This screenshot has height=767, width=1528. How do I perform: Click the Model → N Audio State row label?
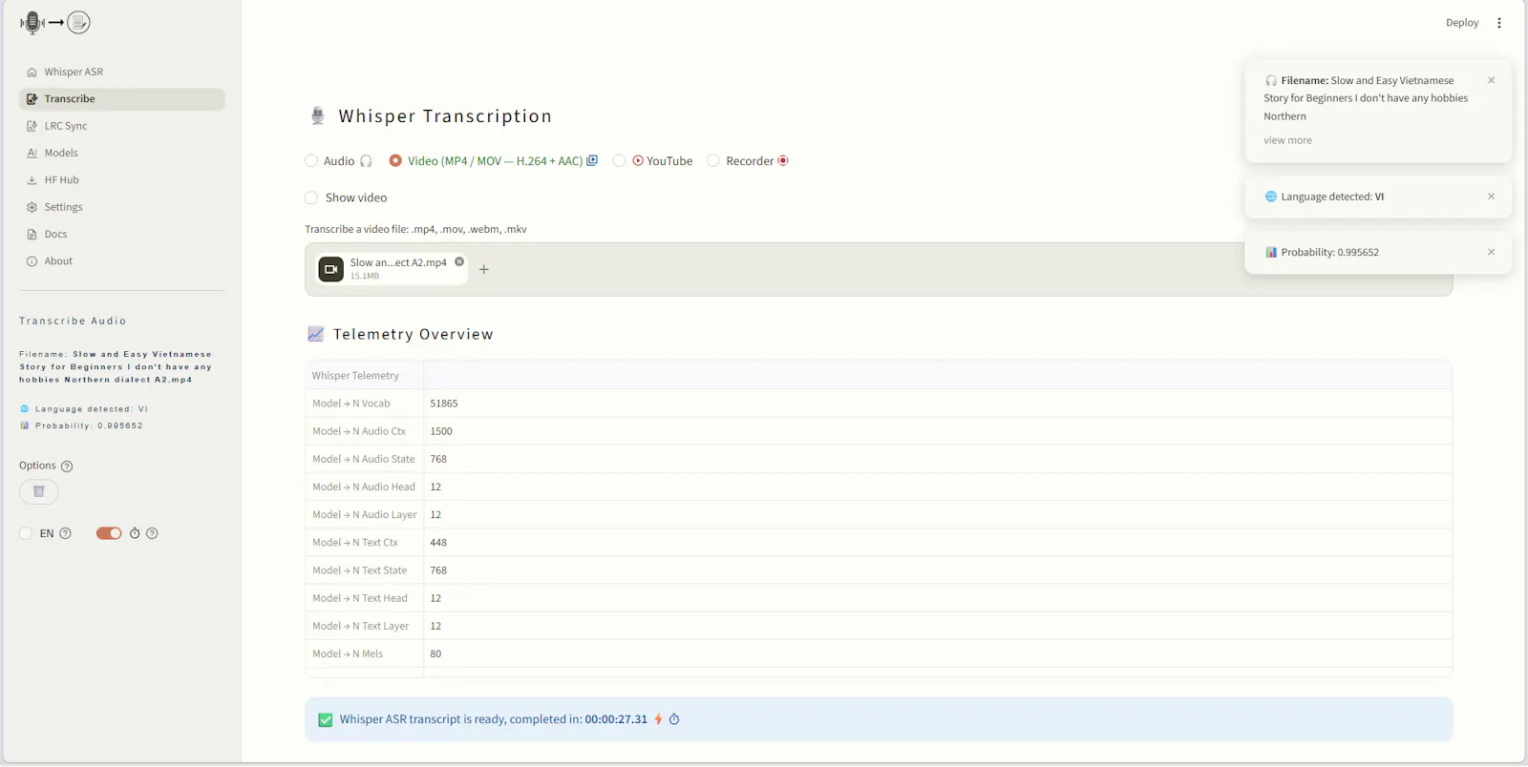[x=364, y=459]
